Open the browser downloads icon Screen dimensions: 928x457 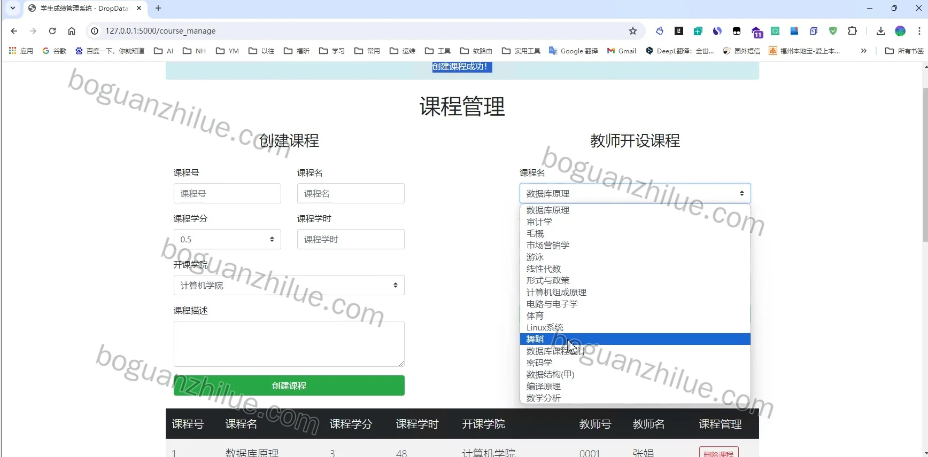click(881, 31)
